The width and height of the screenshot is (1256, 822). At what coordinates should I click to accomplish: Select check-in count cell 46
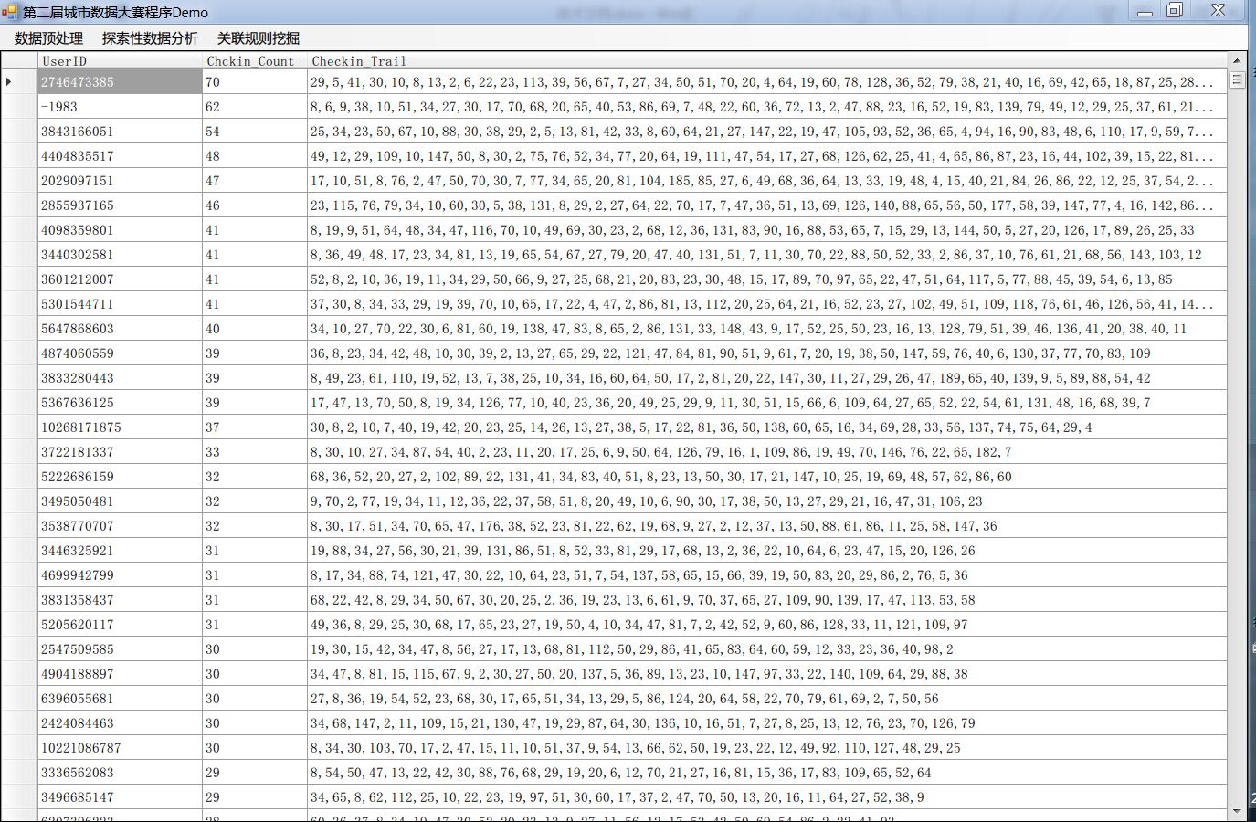pos(255,205)
